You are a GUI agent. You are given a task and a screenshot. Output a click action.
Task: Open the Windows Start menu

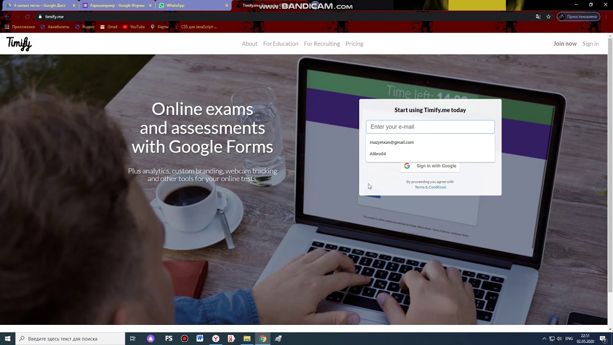[x=8, y=339]
